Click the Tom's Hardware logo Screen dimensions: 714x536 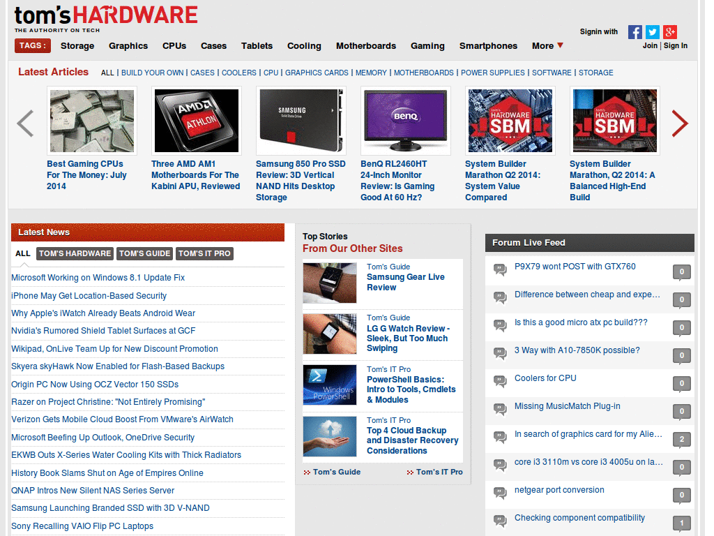tap(105, 13)
